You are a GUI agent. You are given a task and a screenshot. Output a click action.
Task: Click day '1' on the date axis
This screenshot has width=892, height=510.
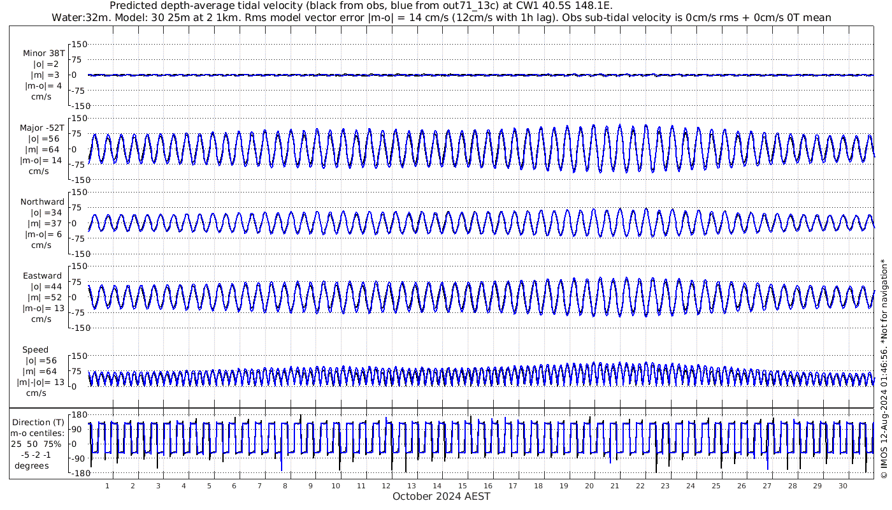point(107,486)
